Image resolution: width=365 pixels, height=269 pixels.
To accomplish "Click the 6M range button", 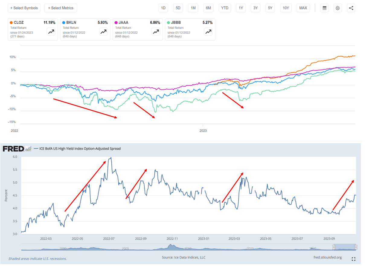I will tap(208, 8).
